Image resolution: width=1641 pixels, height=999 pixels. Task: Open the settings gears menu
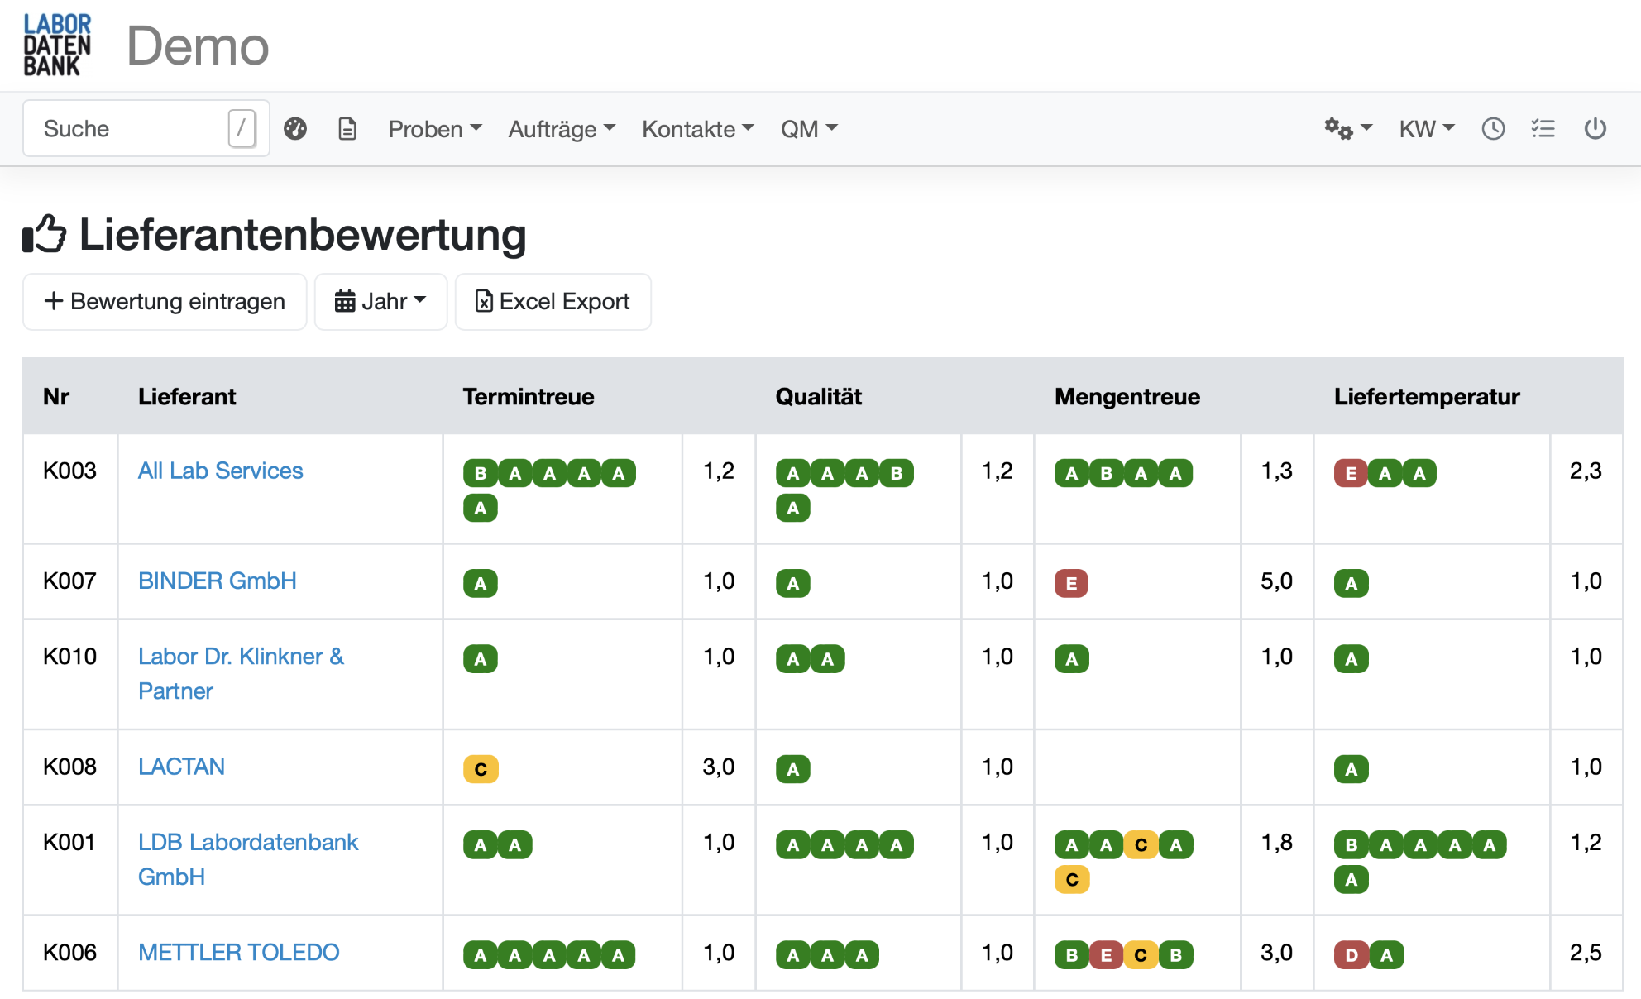1347,129
